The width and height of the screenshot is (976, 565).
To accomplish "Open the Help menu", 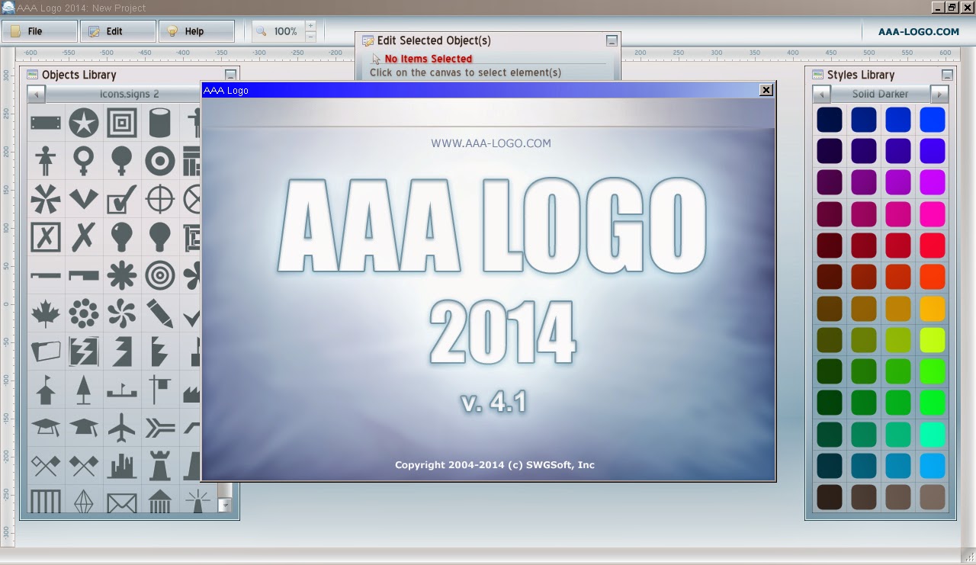I will 197,31.
